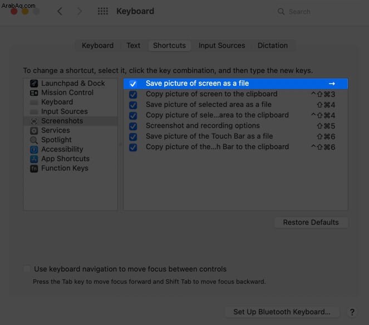Uncheck Save picture of the Touch Bar as a file

tap(133, 137)
